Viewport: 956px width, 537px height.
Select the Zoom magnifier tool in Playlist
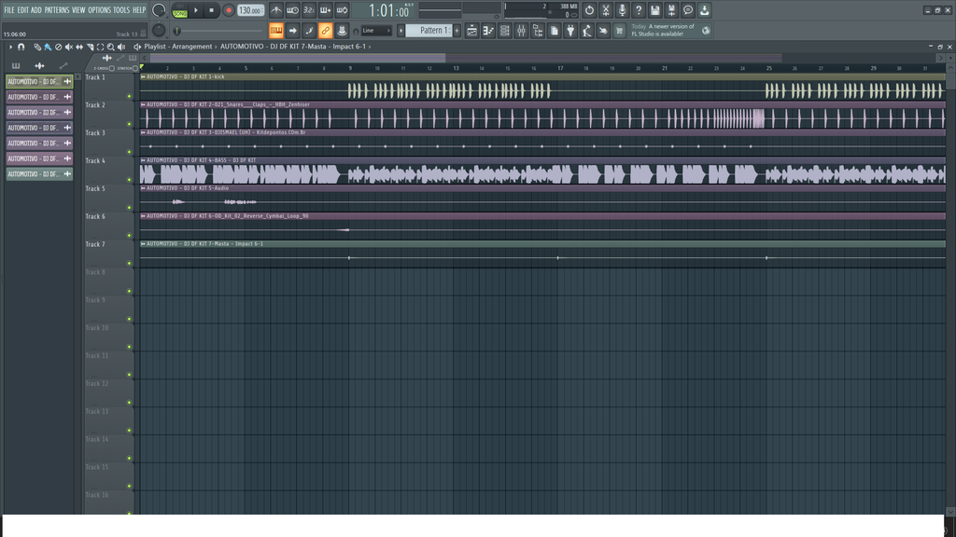coord(111,47)
